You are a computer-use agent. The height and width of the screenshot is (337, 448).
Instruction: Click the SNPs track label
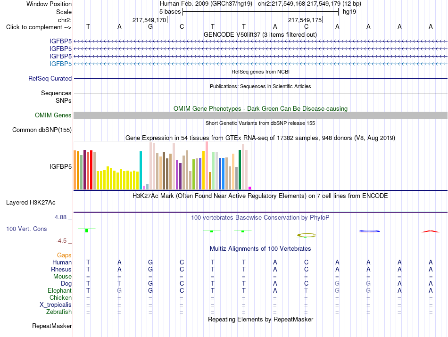click(x=64, y=100)
